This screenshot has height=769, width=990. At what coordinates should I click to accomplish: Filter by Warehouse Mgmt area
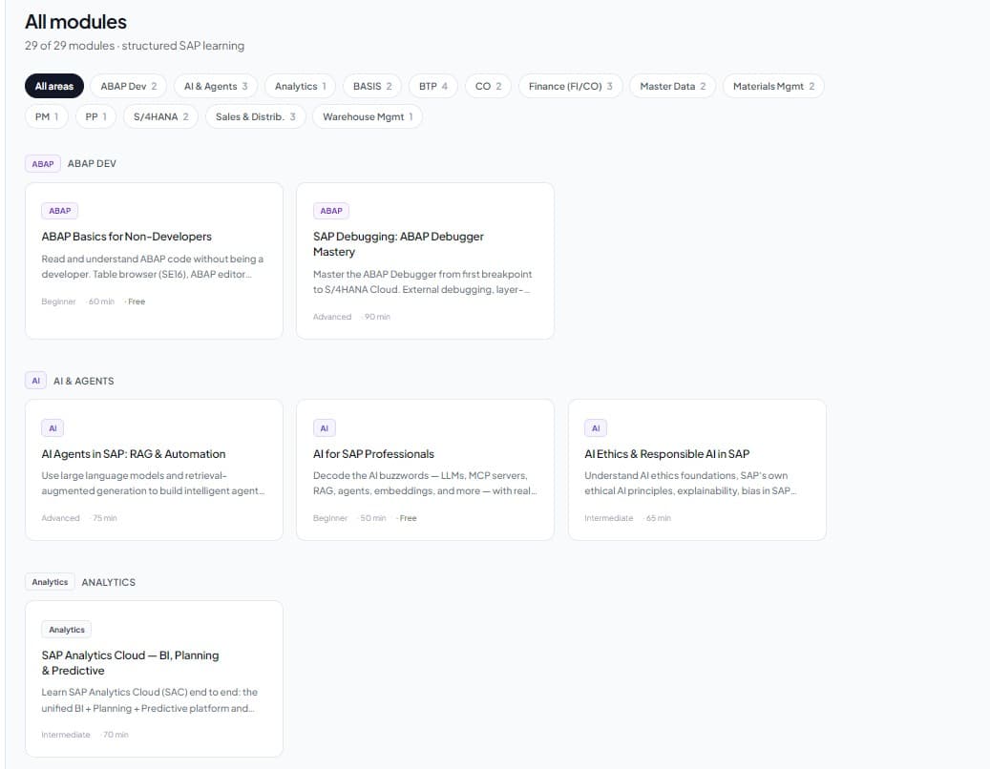pos(368,116)
